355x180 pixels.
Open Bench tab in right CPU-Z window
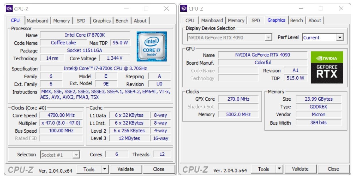pyautogui.click(x=296, y=21)
